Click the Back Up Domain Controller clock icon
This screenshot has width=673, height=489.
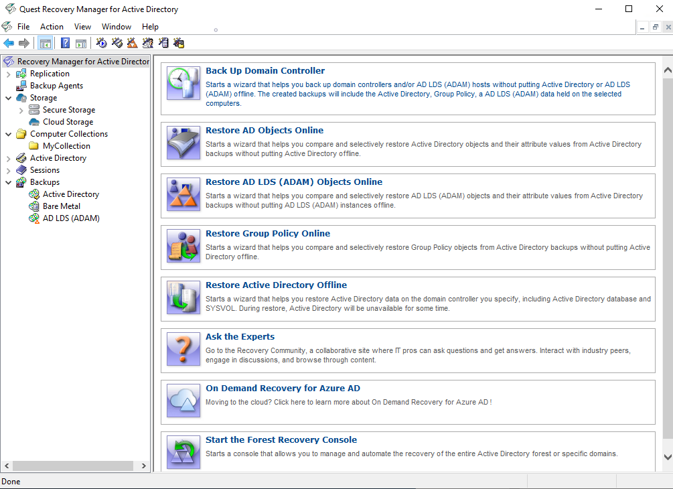point(183,83)
